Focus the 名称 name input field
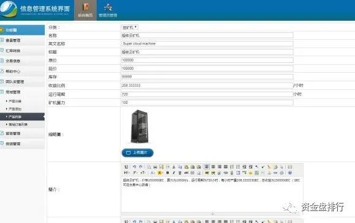 click(x=207, y=35)
